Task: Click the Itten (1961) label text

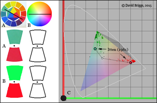Action: tap(118, 50)
